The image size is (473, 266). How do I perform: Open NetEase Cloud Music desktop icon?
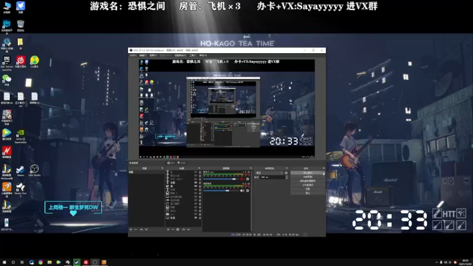[21, 61]
